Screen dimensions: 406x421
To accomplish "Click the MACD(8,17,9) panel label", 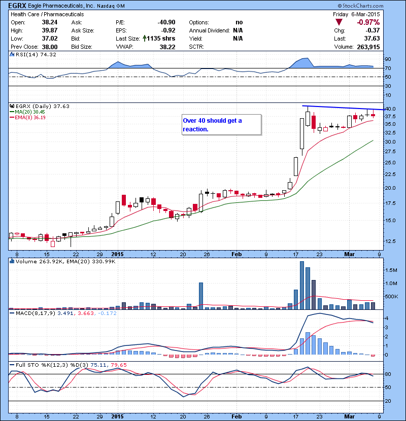I will [36, 313].
